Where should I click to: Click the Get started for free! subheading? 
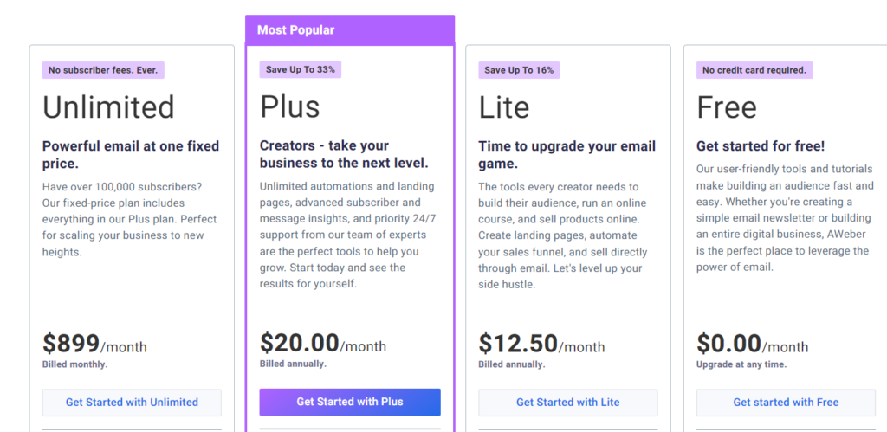(x=761, y=146)
